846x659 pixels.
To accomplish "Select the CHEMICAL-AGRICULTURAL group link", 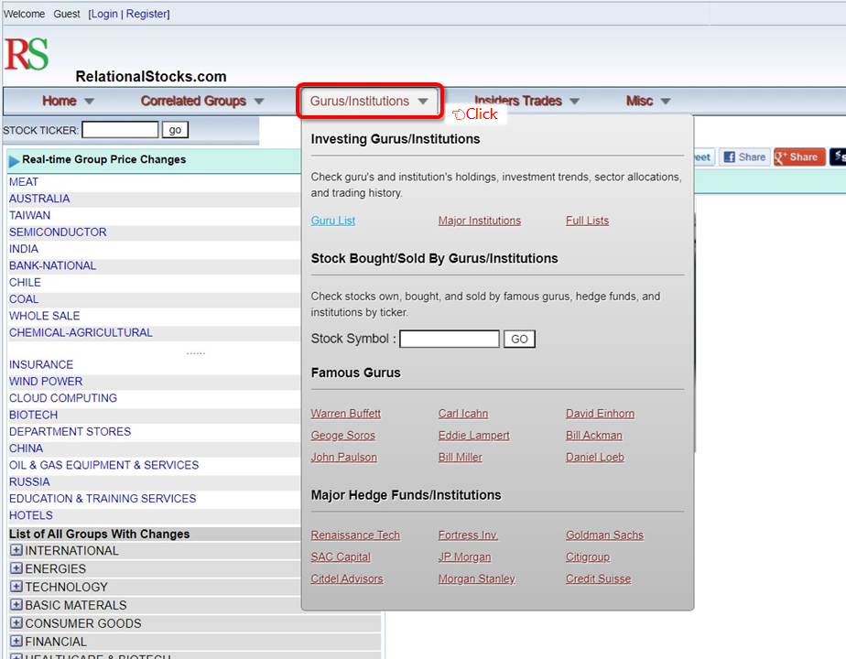I will pyautogui.click(x=81, y=333).
